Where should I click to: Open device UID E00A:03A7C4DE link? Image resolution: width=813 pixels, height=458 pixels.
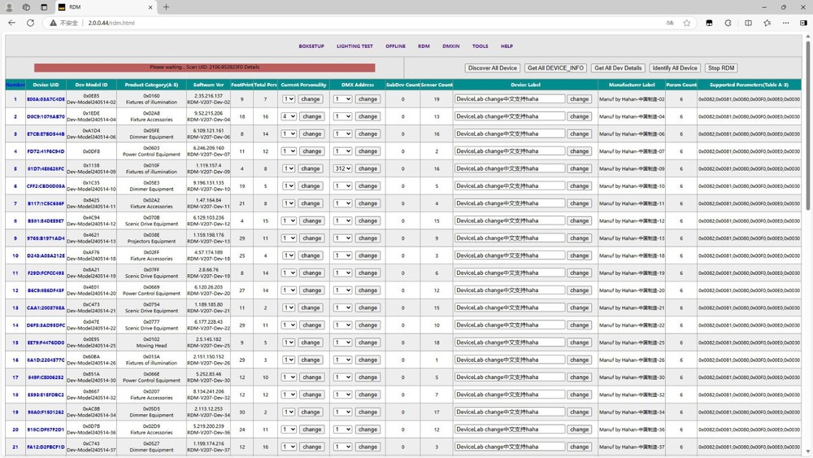[46, 99]
